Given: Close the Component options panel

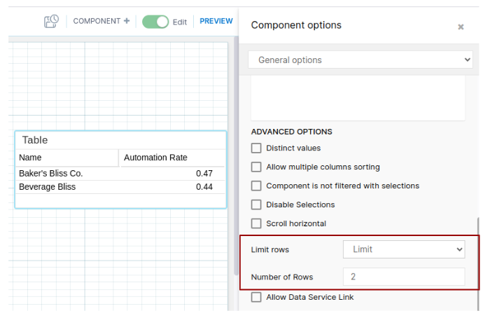Looking at the screenshot, I should pyautogui.click(x=461, y=27).
